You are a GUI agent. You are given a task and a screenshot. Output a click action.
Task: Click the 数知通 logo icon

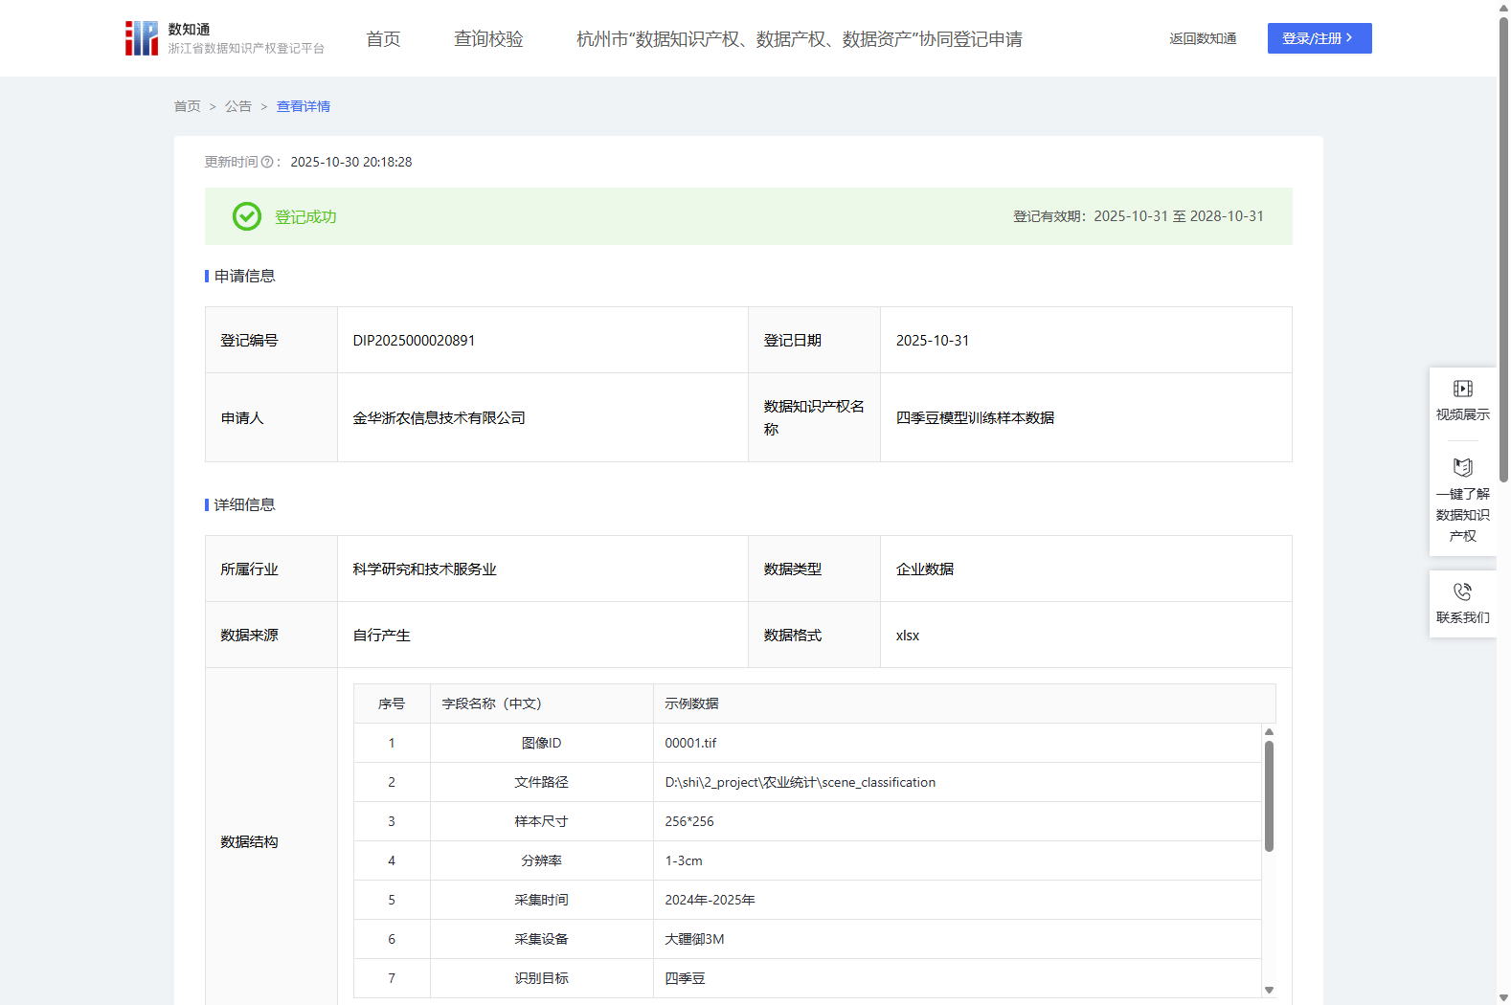point(142,38)
